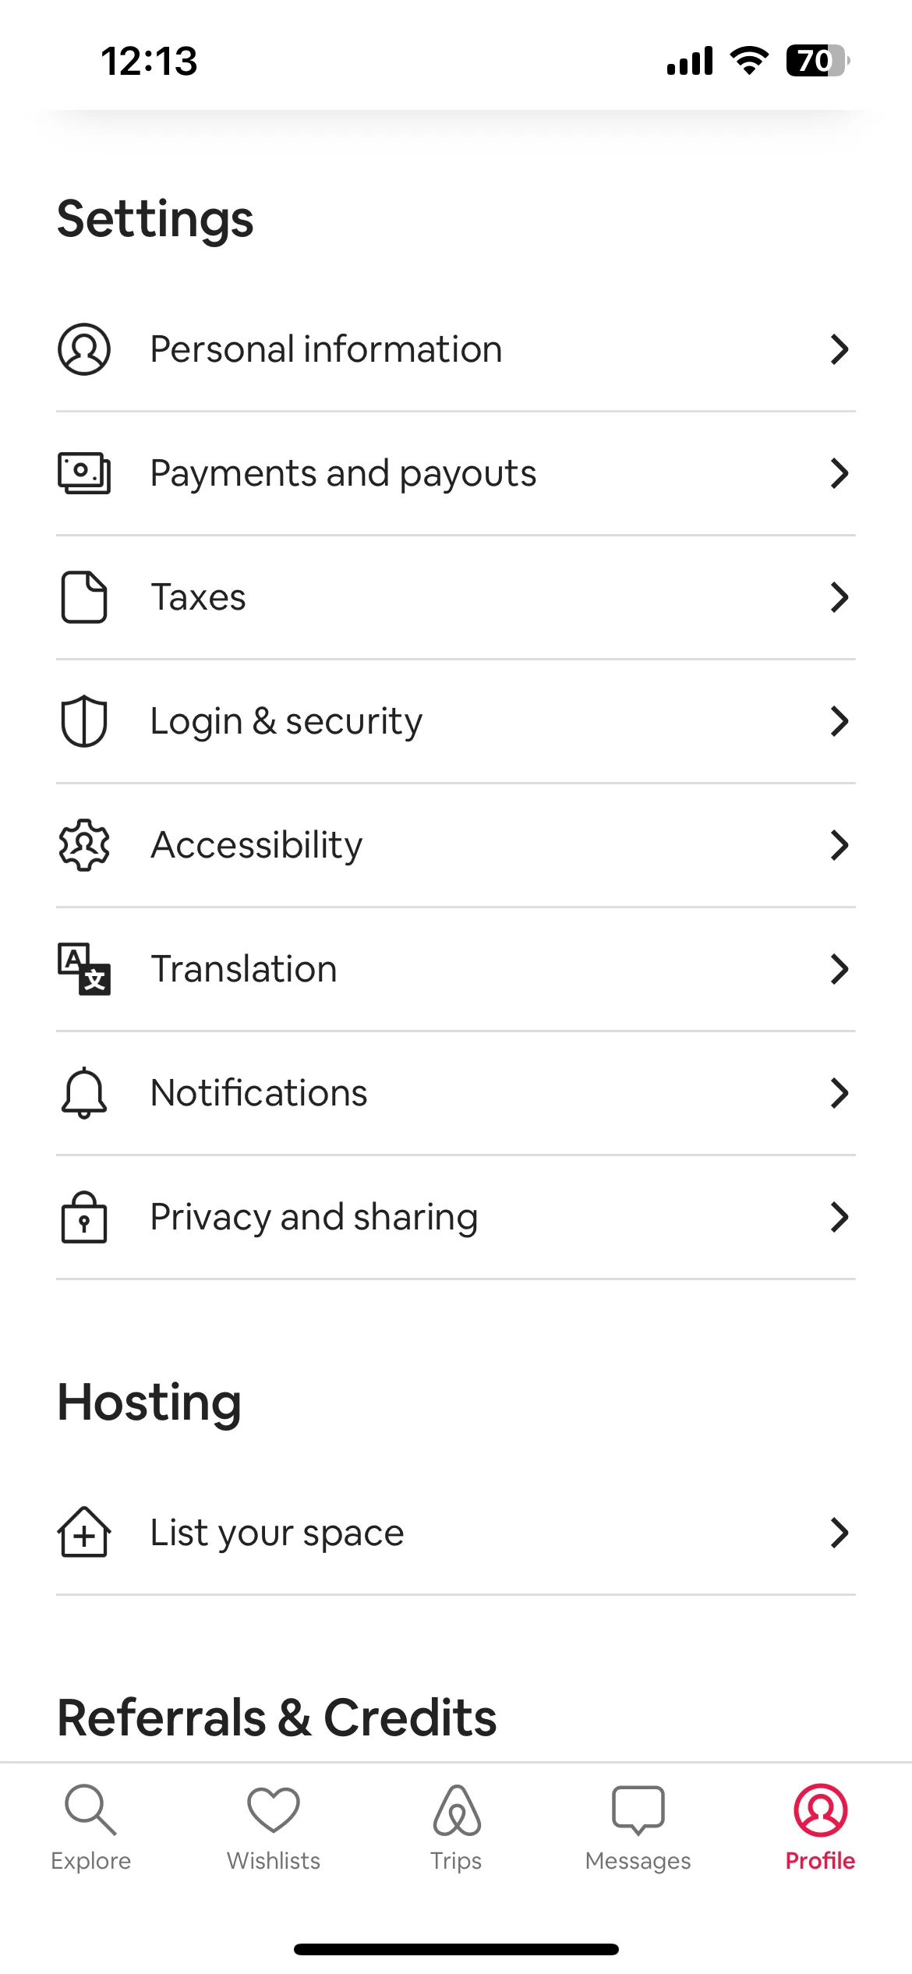Tap the List your space house icon
Screen dimensions: 912x1974
84,1533
